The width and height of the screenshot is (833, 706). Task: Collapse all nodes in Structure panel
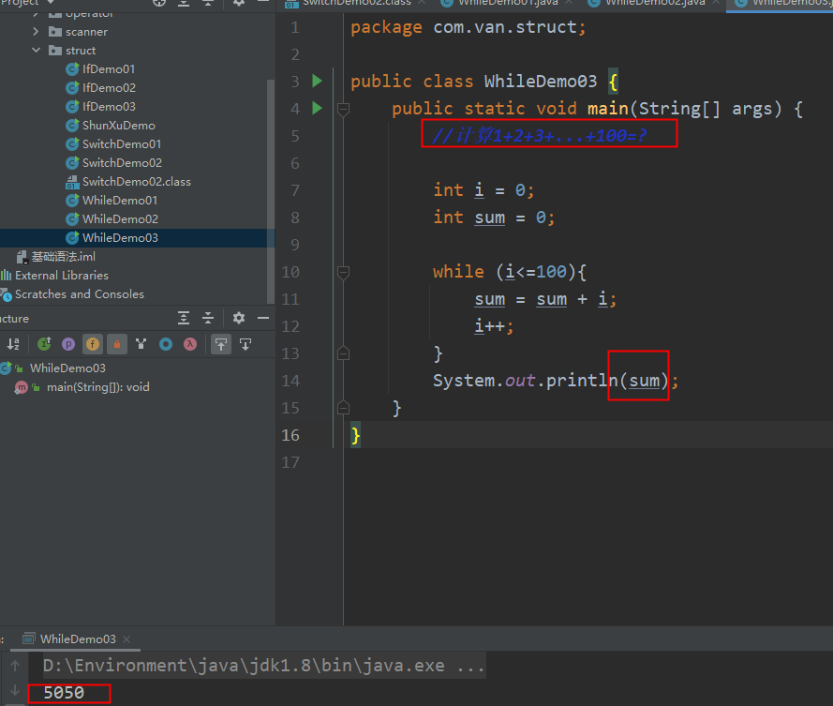tap(208, 318)
